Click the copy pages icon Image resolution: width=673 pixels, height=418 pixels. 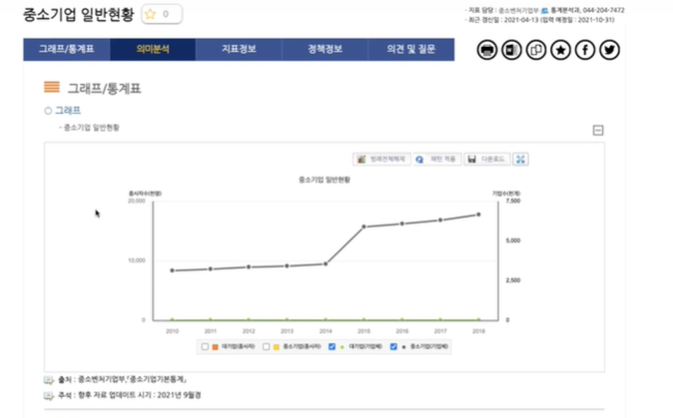tap(536, 50)
